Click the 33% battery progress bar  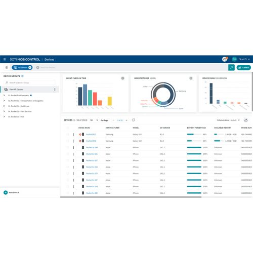tap(194, 141)
